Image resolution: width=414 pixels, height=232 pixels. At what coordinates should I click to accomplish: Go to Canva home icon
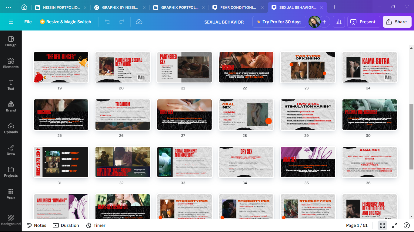click(x=24, y=7)
